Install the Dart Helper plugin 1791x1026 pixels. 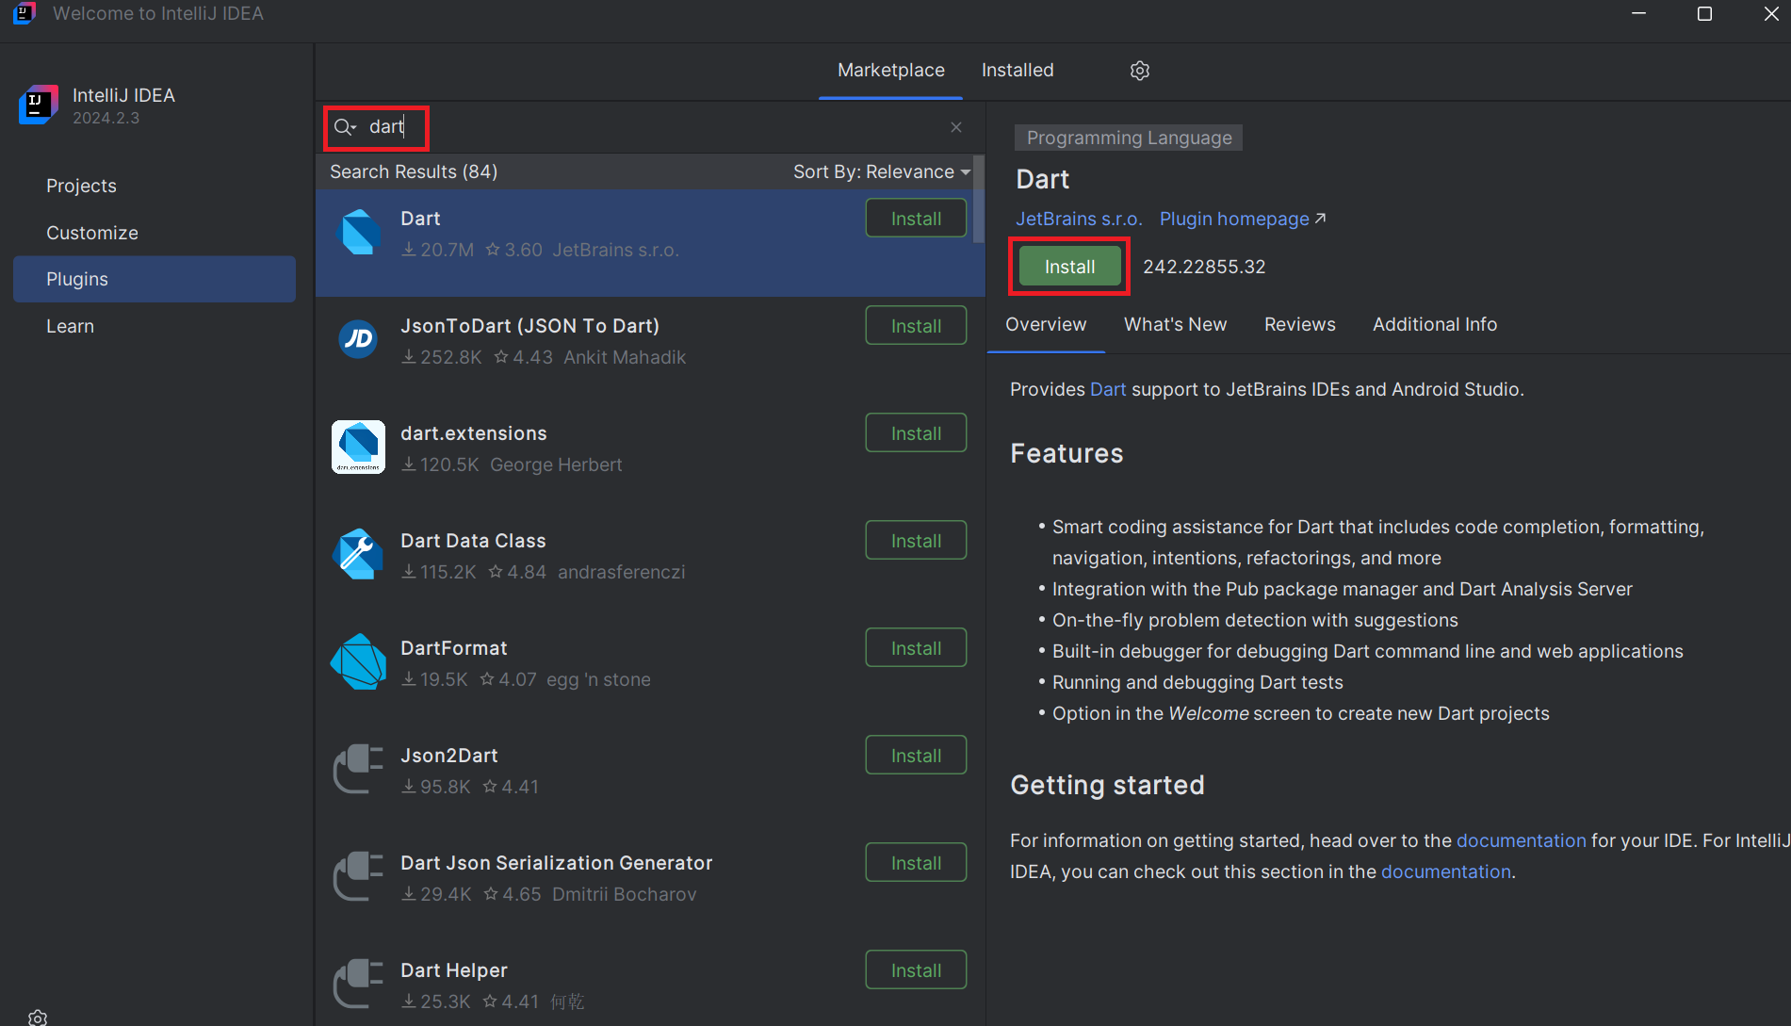[916, 970]
